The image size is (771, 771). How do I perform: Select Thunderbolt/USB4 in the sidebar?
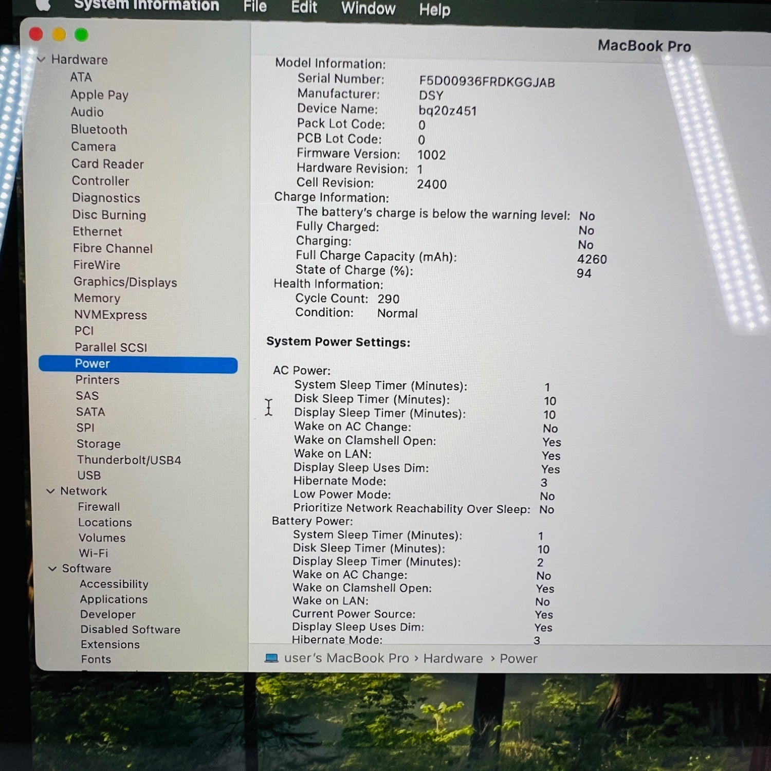[x=129, y=460]
